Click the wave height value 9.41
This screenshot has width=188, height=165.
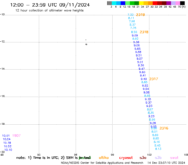[x=143, y=76]
